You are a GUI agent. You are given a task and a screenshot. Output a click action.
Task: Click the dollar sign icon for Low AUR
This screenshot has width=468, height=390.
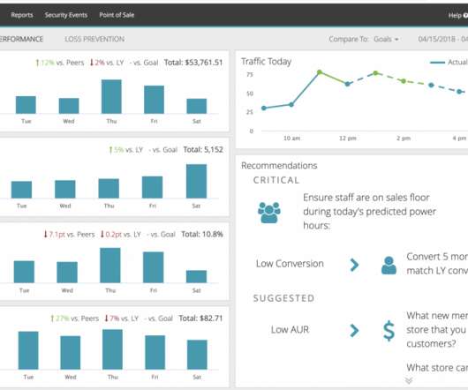point(389,331)
